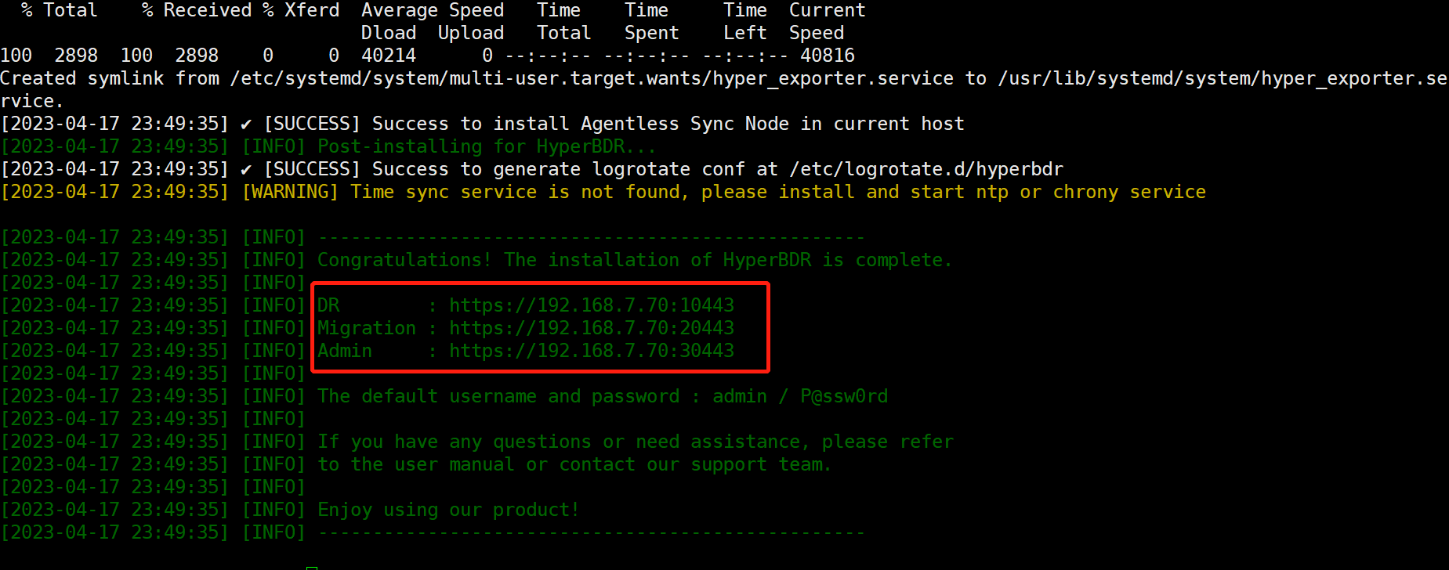
Task: Click the green cursor at the terminal prompt
Action: pyautogui.click(x=312, y=568)
